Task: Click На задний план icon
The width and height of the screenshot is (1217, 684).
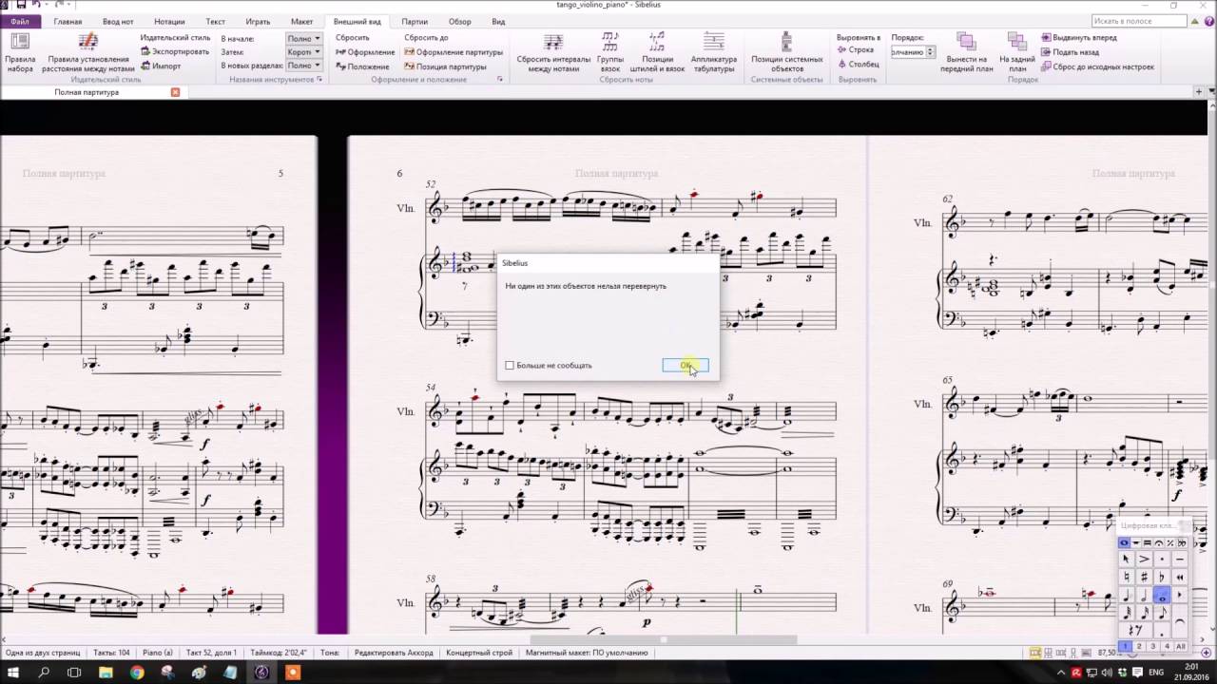Action: [1017, 42]
